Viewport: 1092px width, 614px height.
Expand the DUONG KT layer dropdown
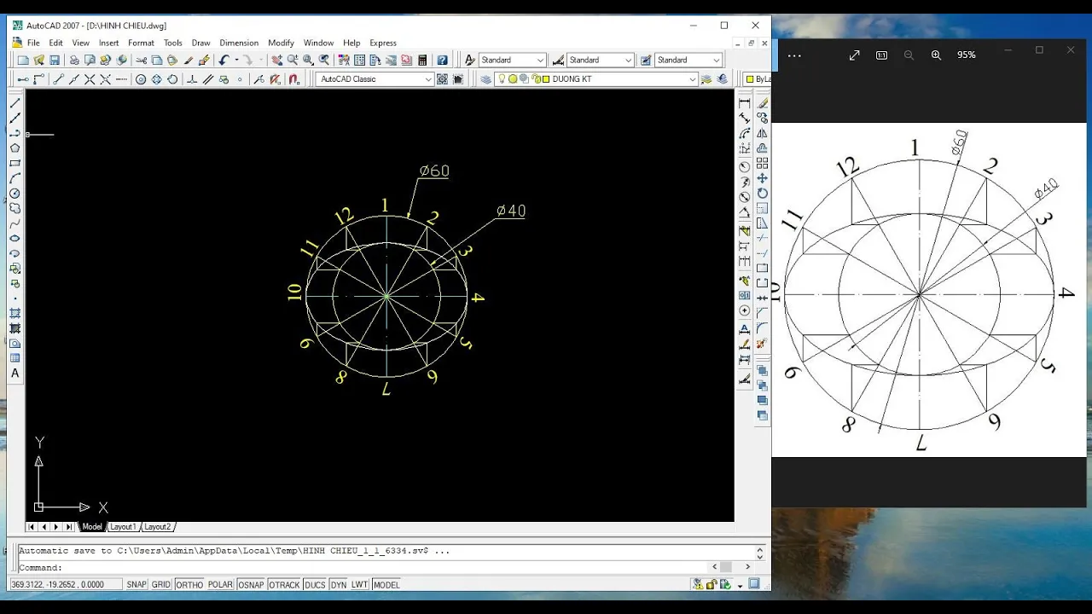click(692, 79)
